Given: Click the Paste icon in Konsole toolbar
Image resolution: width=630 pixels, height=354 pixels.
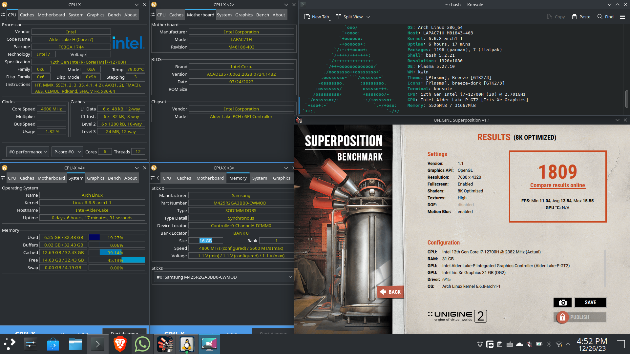Looking at the screenshot, I should 581,17.
